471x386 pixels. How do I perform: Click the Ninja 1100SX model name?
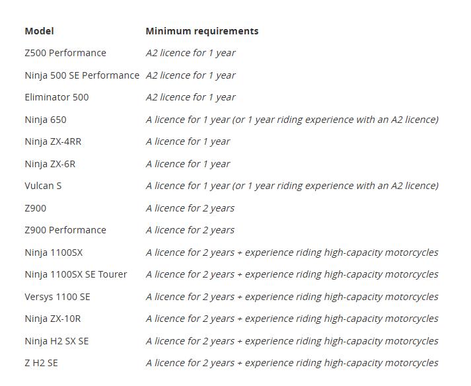pyautogui.click(x=54, y=252)
